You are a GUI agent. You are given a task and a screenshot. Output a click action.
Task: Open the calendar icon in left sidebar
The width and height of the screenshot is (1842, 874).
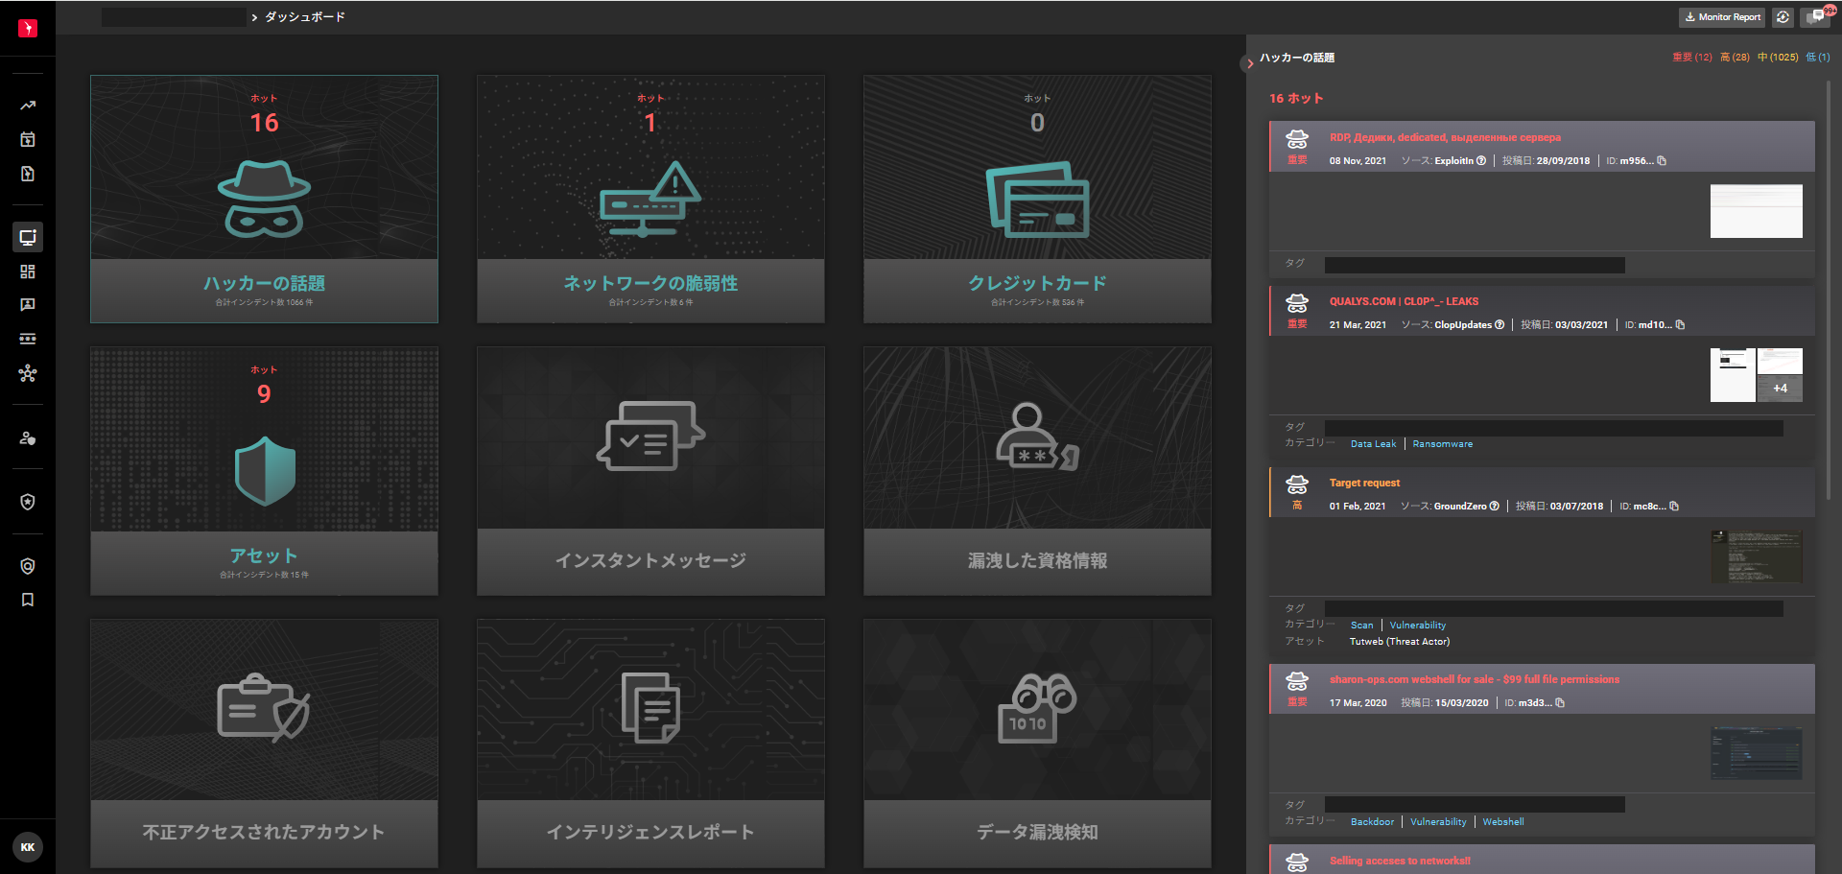click(x=28, y=139)
